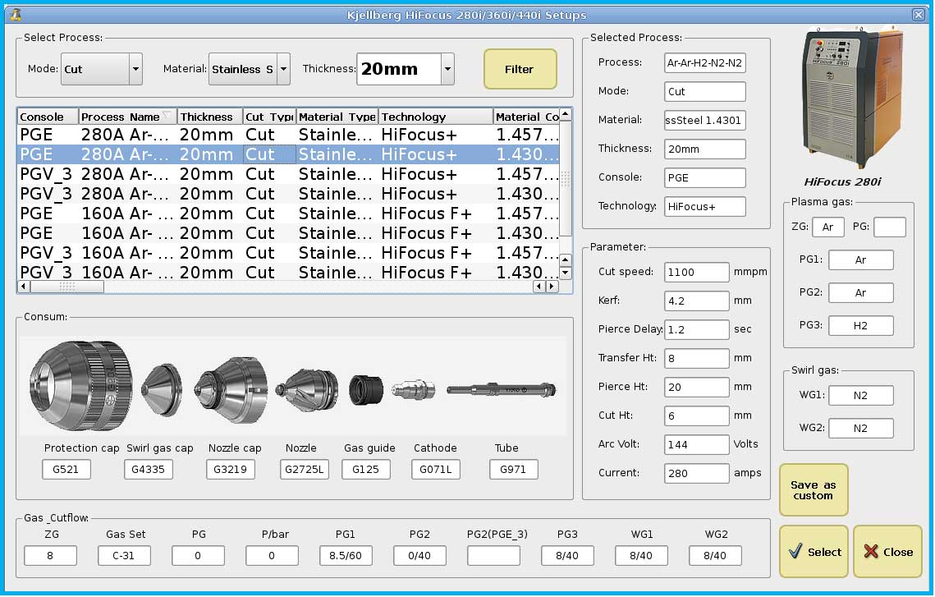935x597 pixels.
Task: Click the HiFocus 280i machine picture
Action: coord(851,98)
